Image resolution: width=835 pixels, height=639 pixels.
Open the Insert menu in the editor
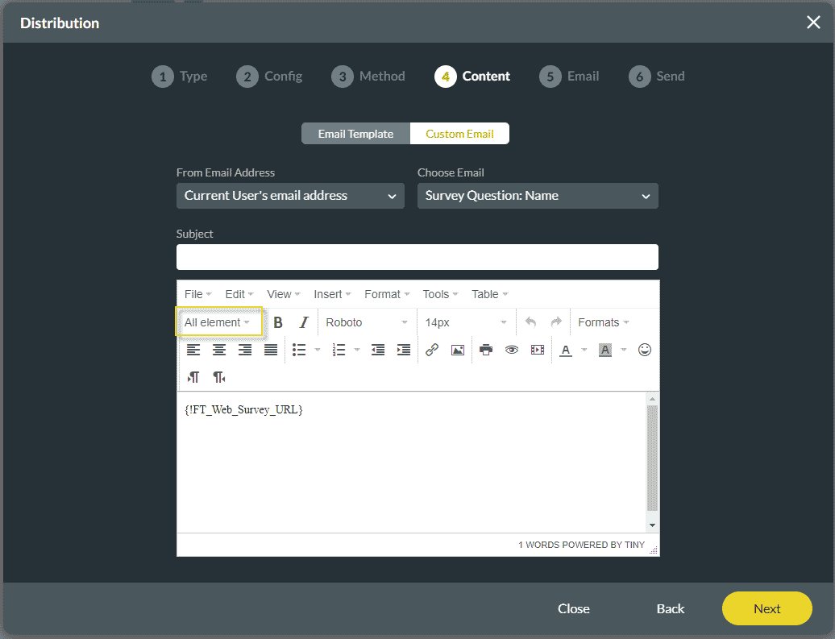(x=332, y=294)
